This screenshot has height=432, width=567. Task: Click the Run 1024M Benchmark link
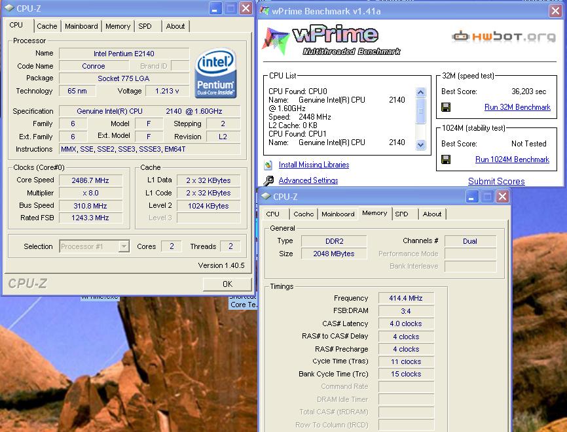pos(512,159)
